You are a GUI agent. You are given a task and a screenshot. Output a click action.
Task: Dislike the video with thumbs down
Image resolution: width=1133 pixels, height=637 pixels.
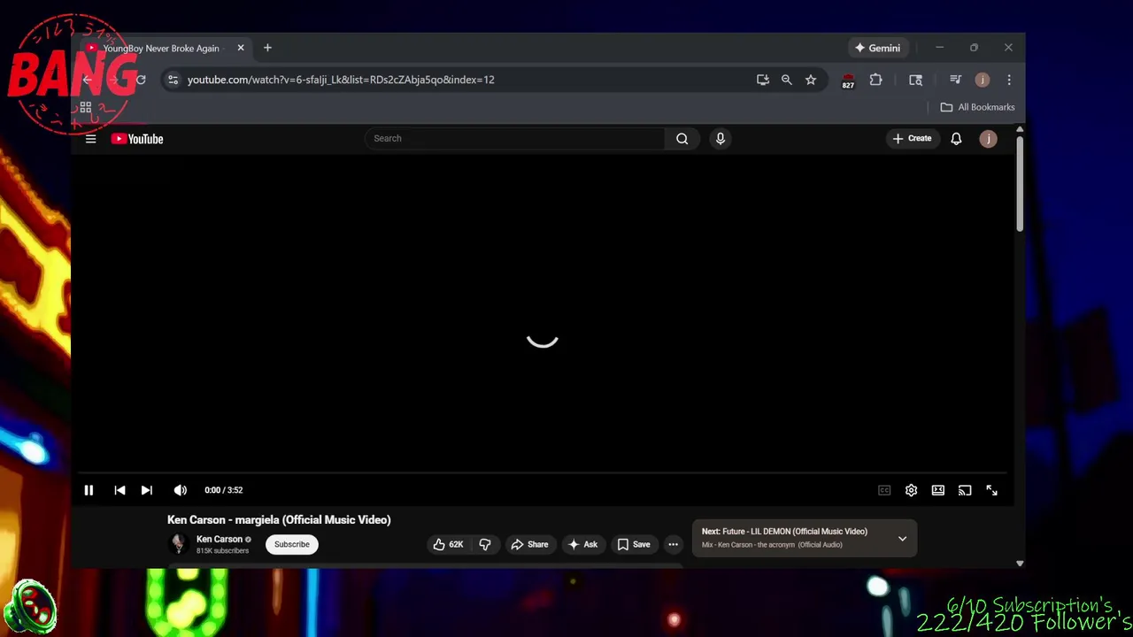coord(485,544)
